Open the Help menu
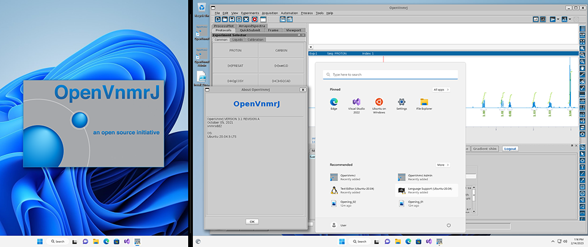The width and height of the screenshot is (588, 247). point(330,13)
